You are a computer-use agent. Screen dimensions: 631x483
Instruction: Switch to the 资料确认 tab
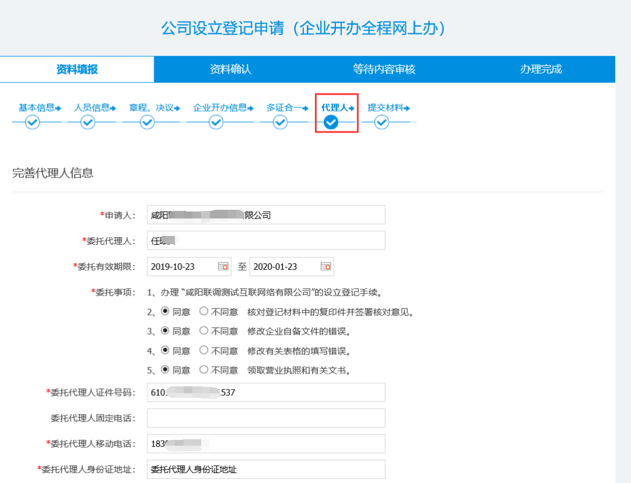(231, 69)
